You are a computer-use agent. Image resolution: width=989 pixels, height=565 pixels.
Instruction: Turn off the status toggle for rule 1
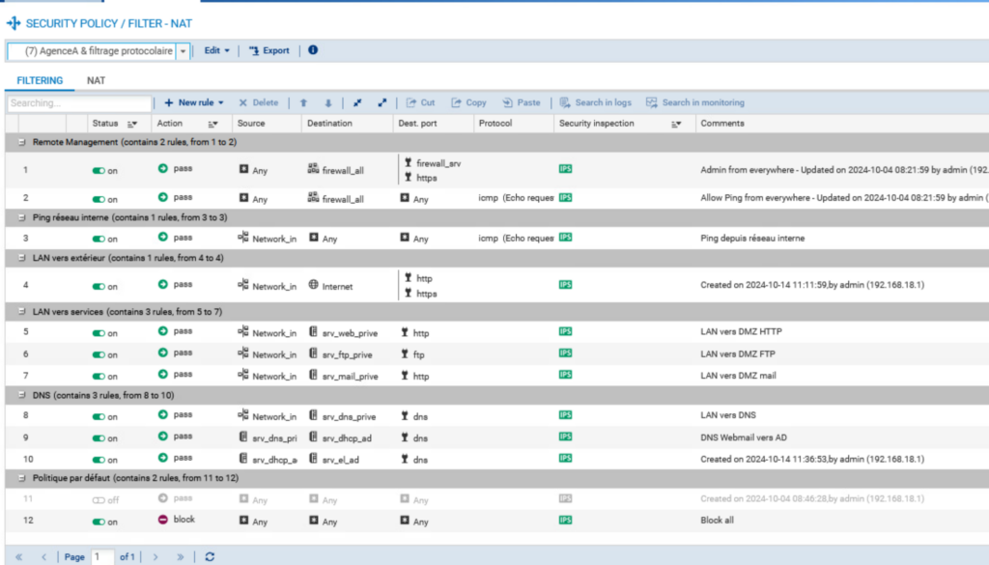(99, 170)
